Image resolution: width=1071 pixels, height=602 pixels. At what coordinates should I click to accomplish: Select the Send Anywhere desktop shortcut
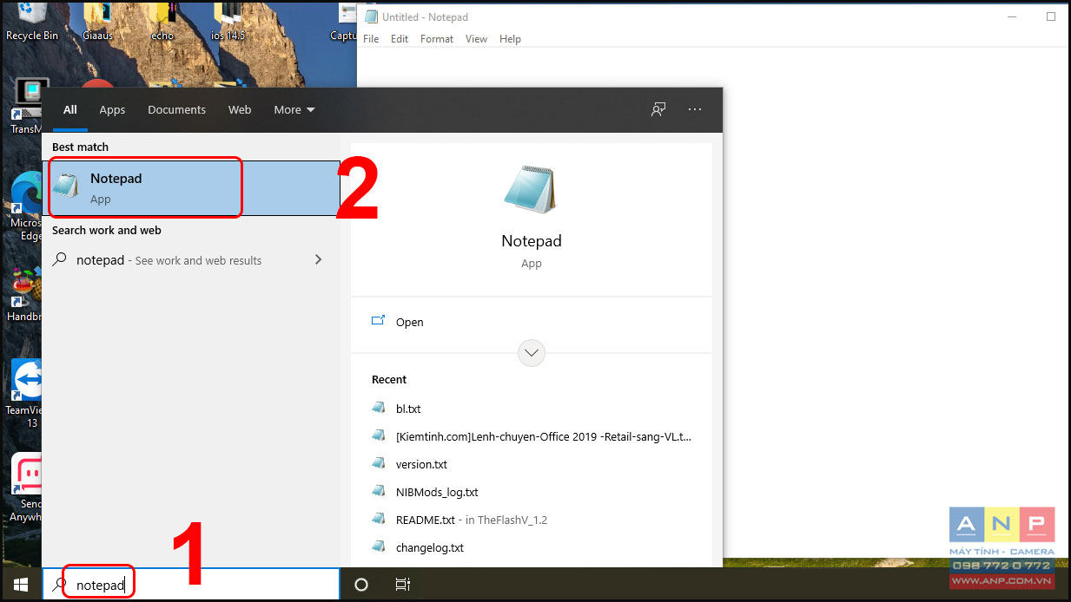click(25, 487)
